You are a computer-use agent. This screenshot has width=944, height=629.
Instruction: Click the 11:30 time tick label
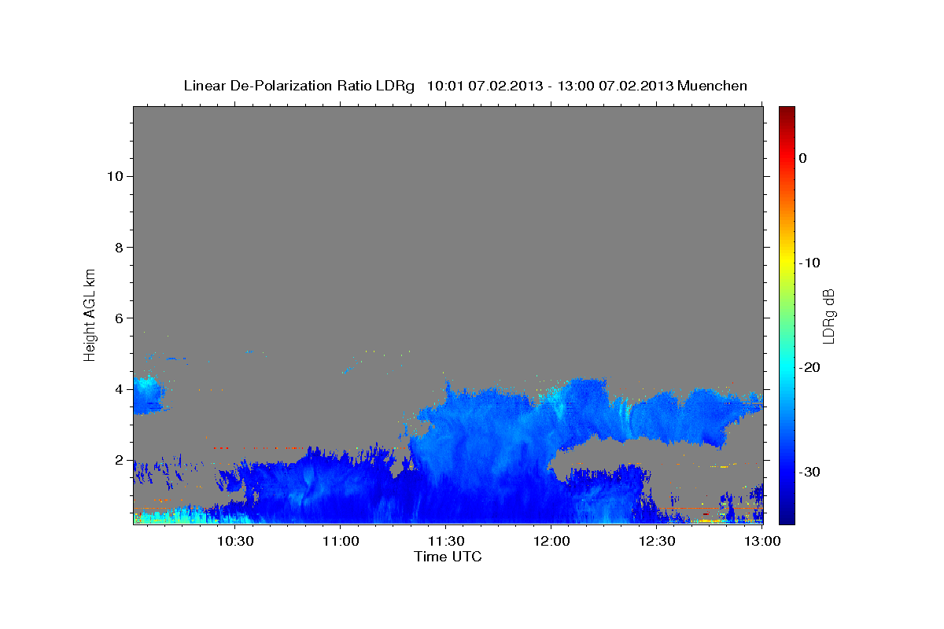[445, 541]
